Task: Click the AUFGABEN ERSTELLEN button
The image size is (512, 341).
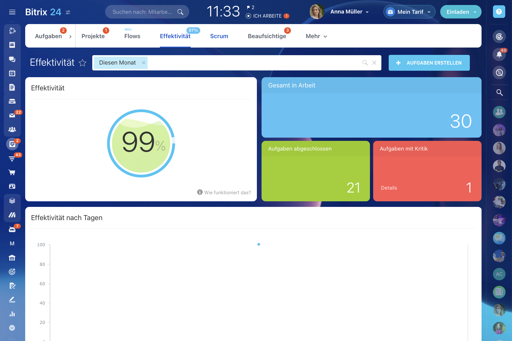Action: click(x=429, y=63)
